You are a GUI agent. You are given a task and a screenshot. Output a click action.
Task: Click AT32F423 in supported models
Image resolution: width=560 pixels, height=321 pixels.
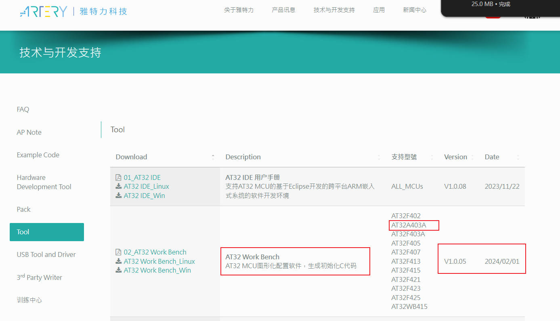pyautogui.click(x=406, y=288)
